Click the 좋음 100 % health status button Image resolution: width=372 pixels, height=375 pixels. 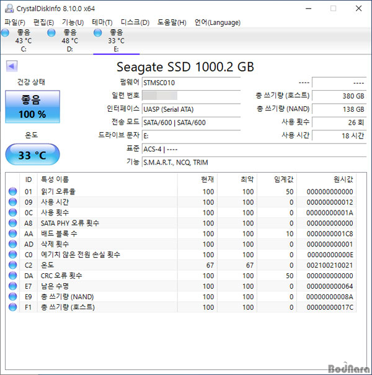point(32,107)
